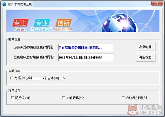Click the server time field showing 正在获取服务器时间

click(86, 48)
